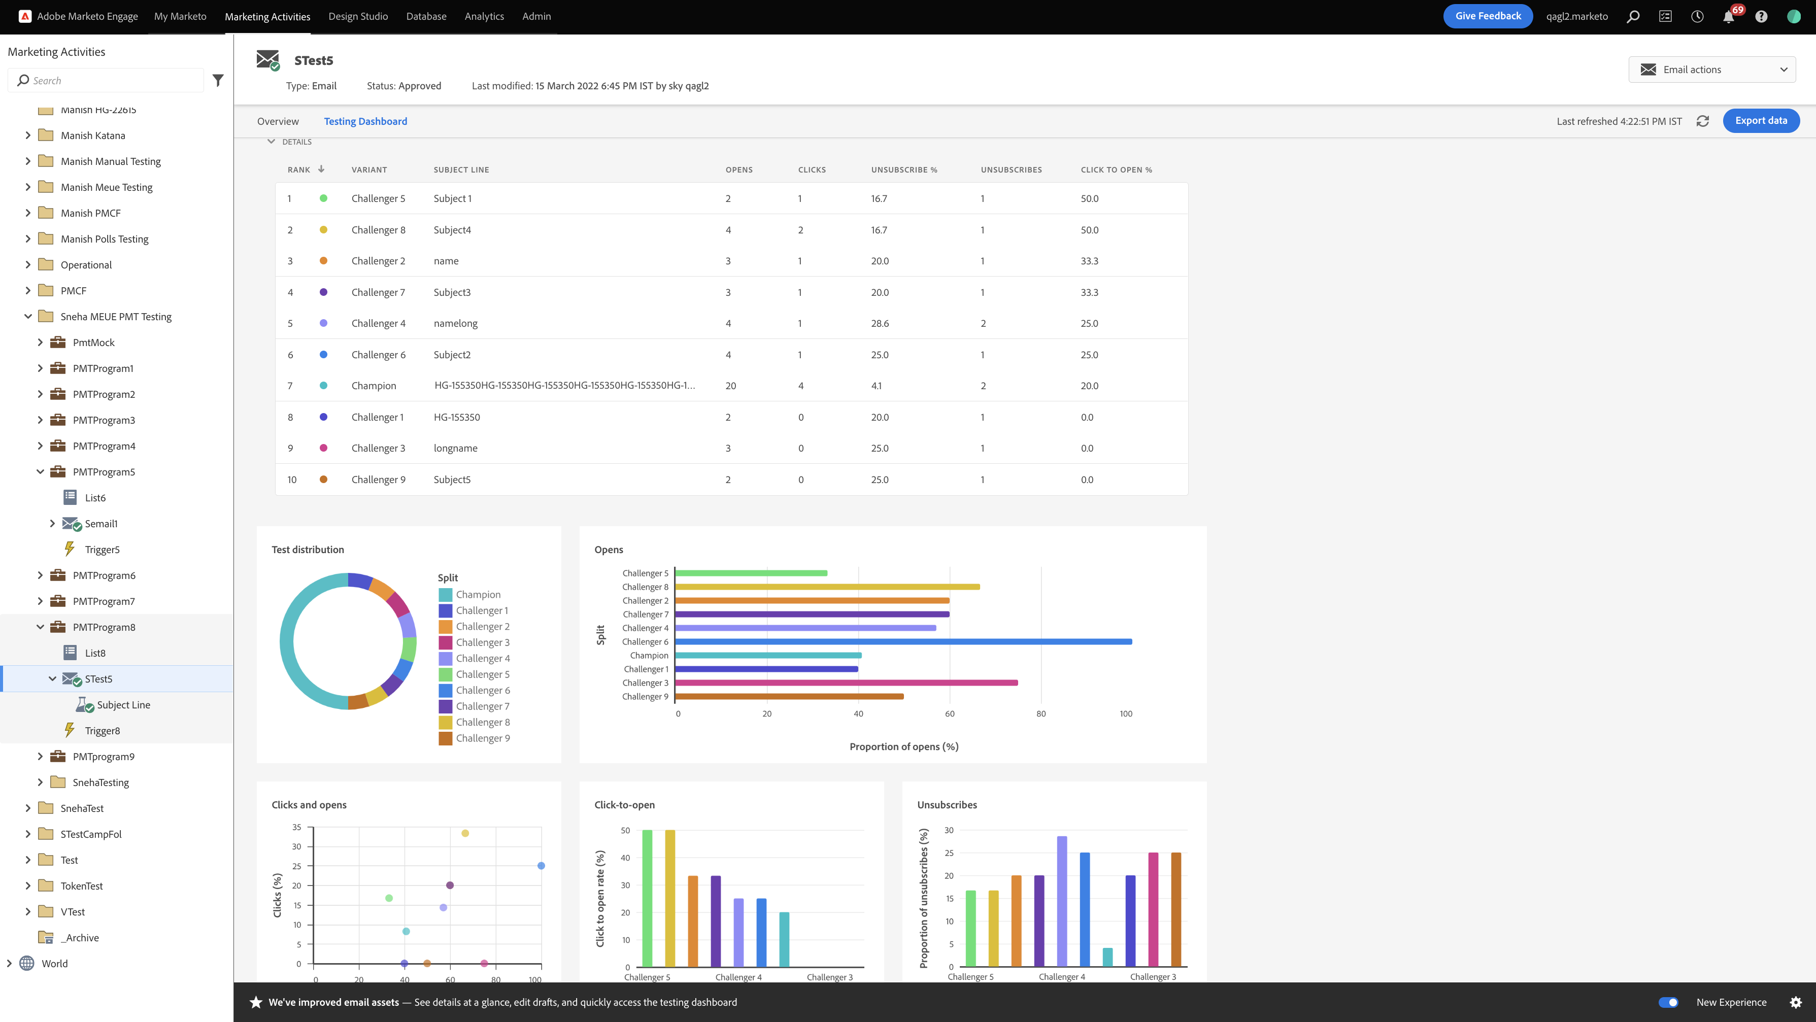Open the Design Studio menu
Image resolution: width=1816 pixels, height=1022 pixels.
(x=357, y=16)
